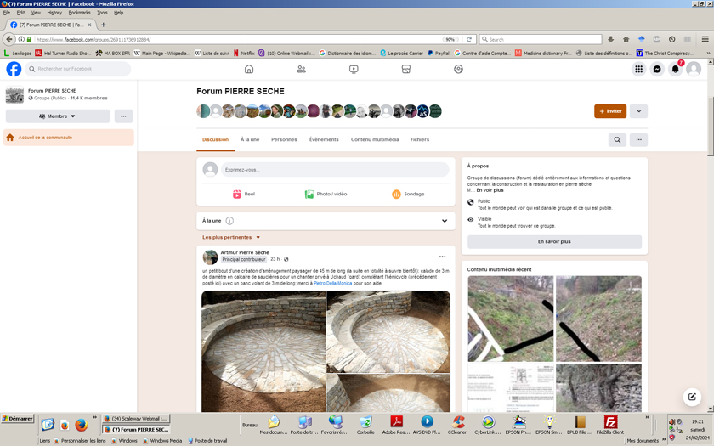Open the three-dot menu in left sidebar

[123, 116]
